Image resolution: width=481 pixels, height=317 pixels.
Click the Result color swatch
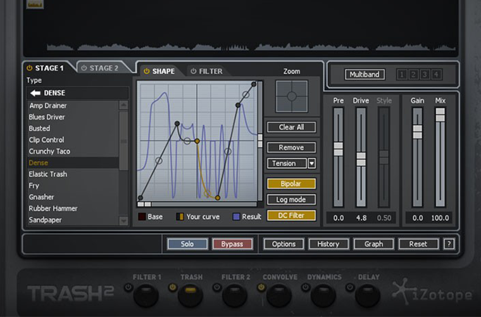[x=236, y=217]
